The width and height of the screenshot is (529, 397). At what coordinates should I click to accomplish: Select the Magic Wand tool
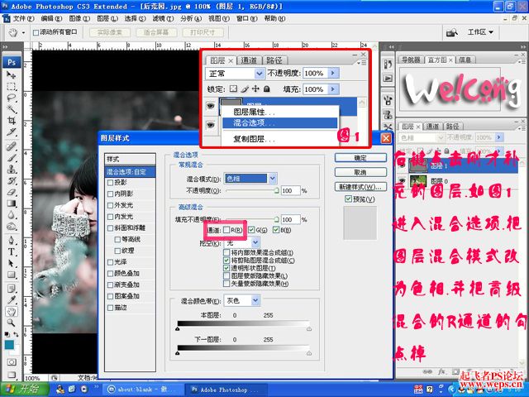[12, 108]
